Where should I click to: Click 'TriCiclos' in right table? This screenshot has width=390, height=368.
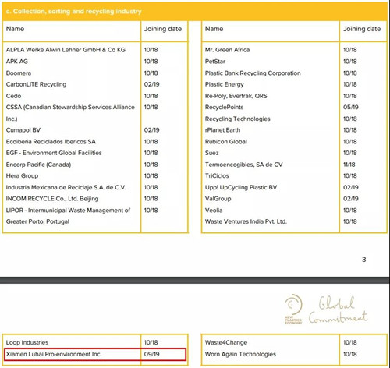[217, 176]
